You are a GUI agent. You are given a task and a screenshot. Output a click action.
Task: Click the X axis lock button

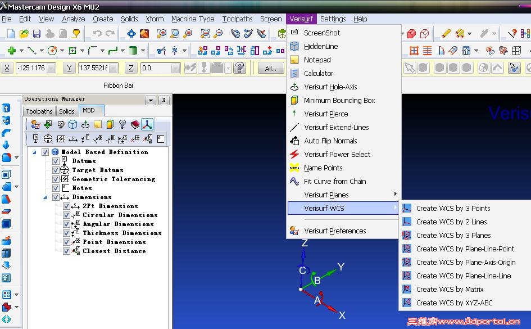7,68
